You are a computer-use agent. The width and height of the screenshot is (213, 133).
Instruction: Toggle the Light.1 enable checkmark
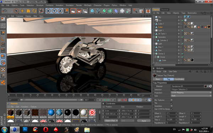pyautogui.click(x=182, y=31)
